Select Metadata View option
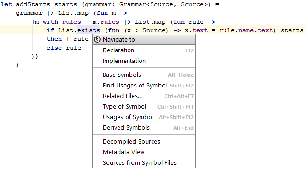This screenshot has height=174, width=306. click(x=144, y=152)
